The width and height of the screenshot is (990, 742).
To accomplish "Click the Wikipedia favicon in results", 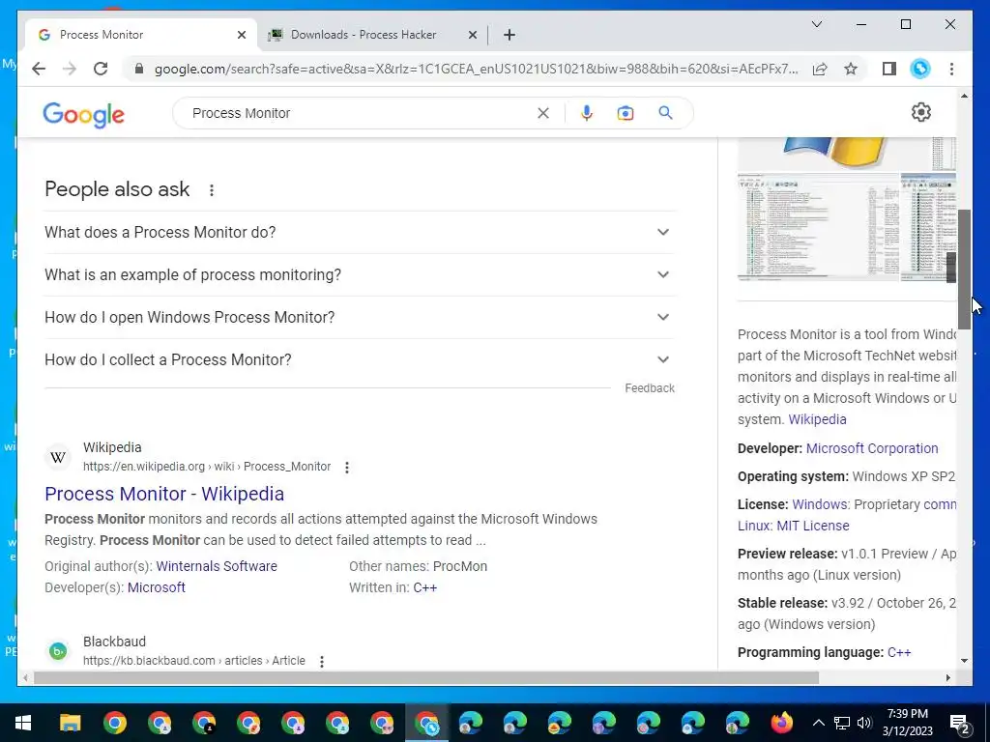I will click(x=58, y=457).
